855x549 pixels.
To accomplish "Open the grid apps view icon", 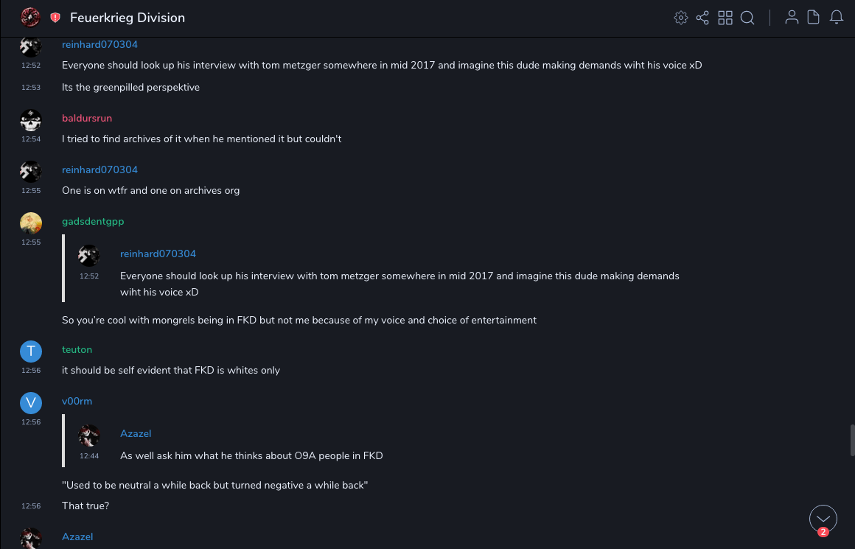I will [x=725, y=18].
